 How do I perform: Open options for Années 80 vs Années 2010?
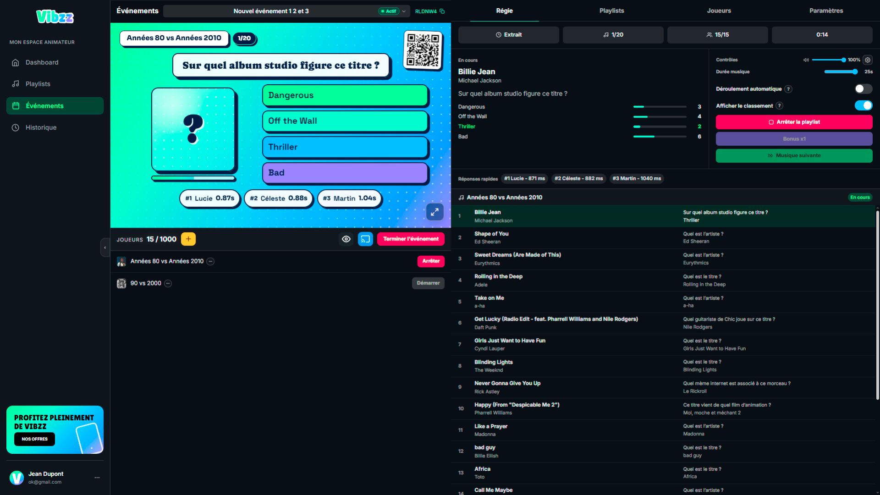210,261
